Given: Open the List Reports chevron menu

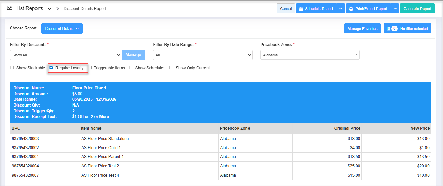Looking at the screenshot, I should pos(49,9).
